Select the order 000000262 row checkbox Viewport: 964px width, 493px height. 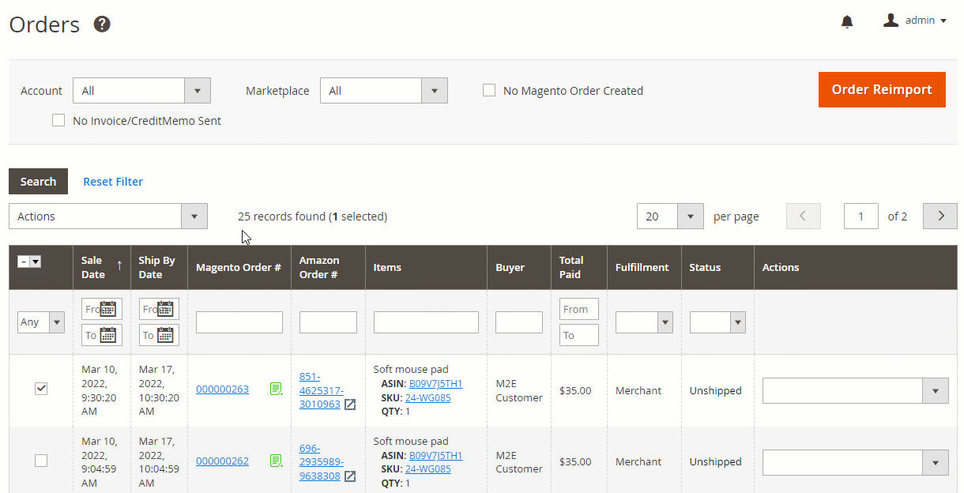point(41,461)
